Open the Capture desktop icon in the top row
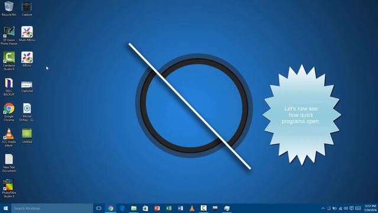The image size is (378, 213). (27, 9)
